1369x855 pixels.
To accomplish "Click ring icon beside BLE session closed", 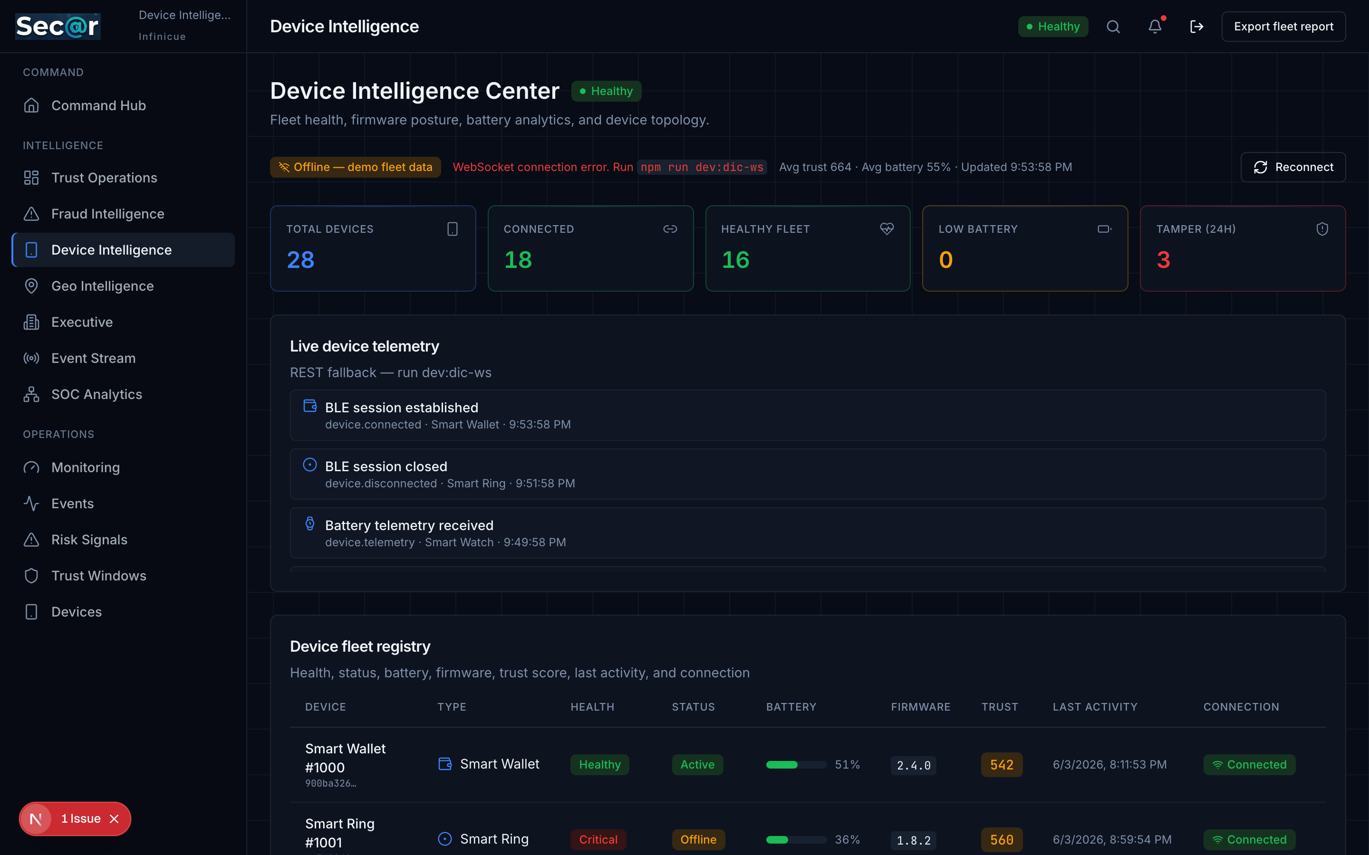I will click(x=310, y=465).
